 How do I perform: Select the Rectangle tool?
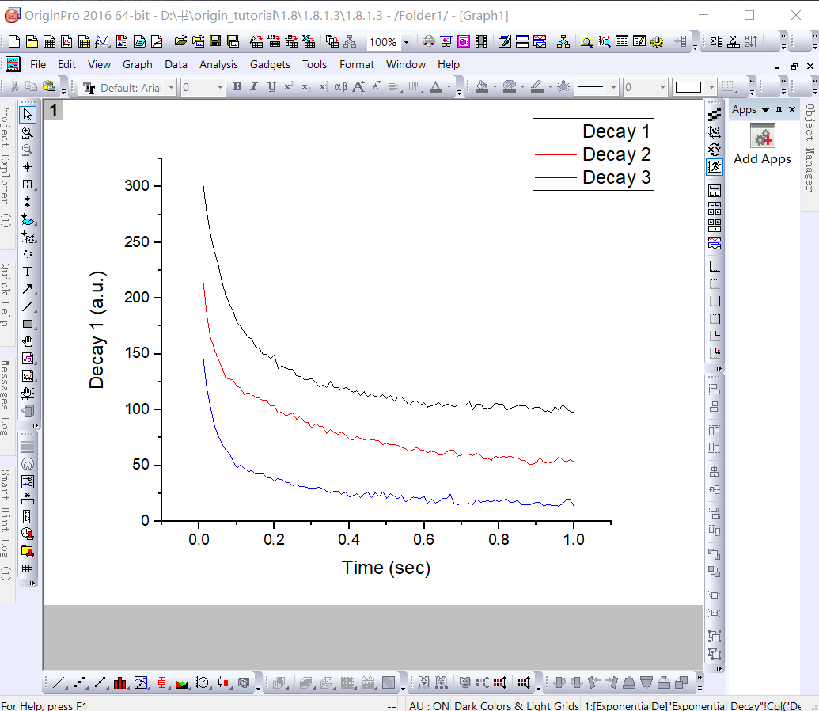pos(28,324)
